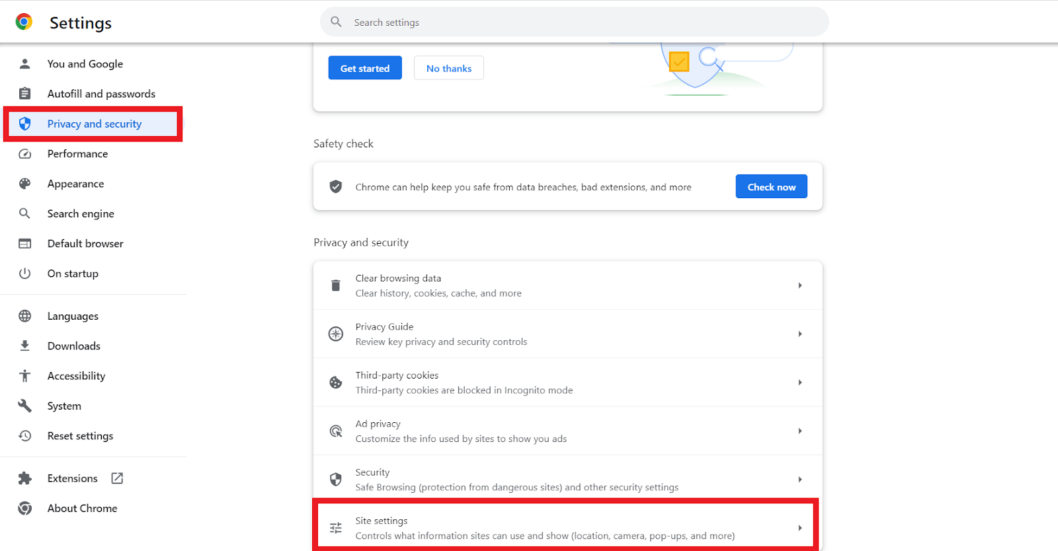
Task: Expand the Clear browsing data arrow
Action: 800,285
